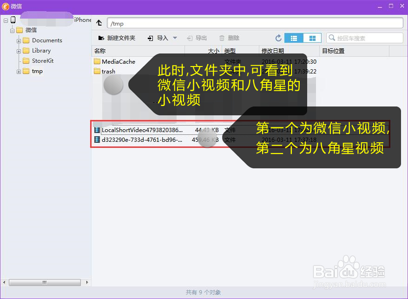
Task: Click the 微信 app logo in title bar
Action: [6, 6]
